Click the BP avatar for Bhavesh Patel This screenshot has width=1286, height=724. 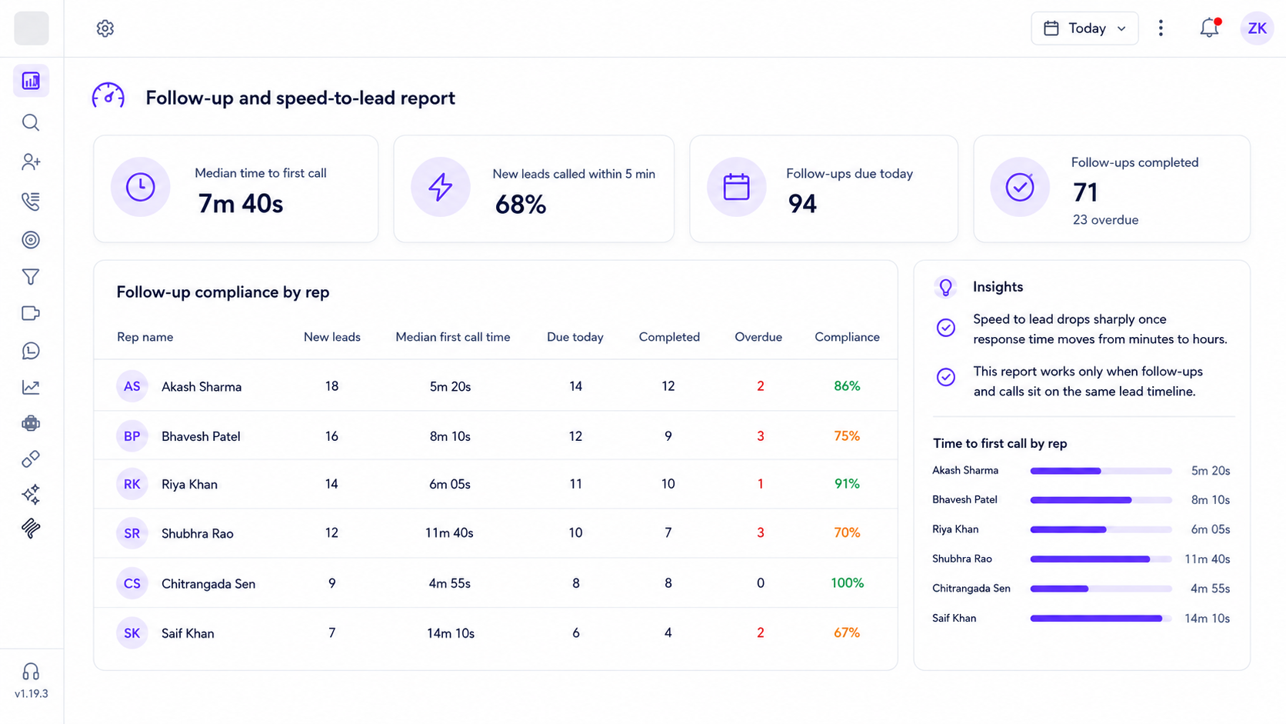click(132, 436)
